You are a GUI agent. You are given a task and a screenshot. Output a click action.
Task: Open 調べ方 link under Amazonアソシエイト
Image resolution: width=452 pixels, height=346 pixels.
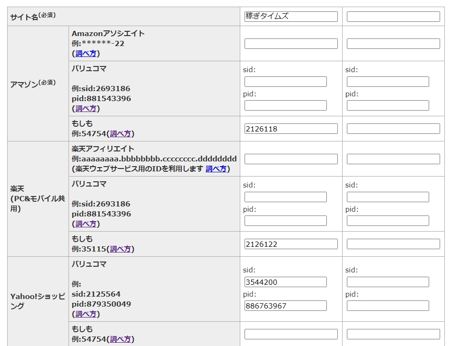tap(86, 54)
